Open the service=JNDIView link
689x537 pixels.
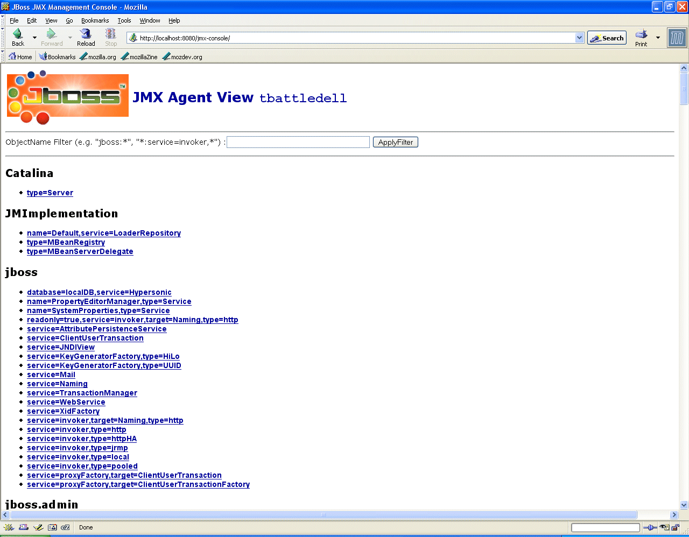pos(61,347)
